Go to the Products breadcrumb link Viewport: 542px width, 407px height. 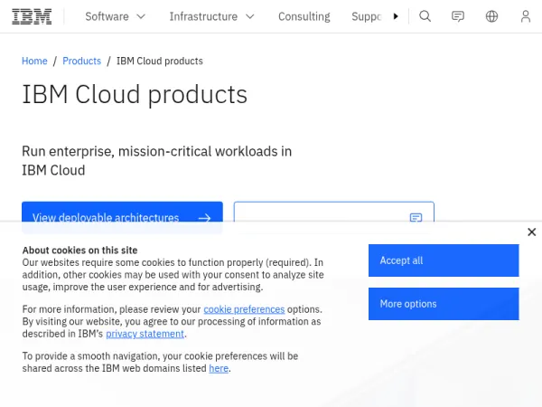point(81,61)
